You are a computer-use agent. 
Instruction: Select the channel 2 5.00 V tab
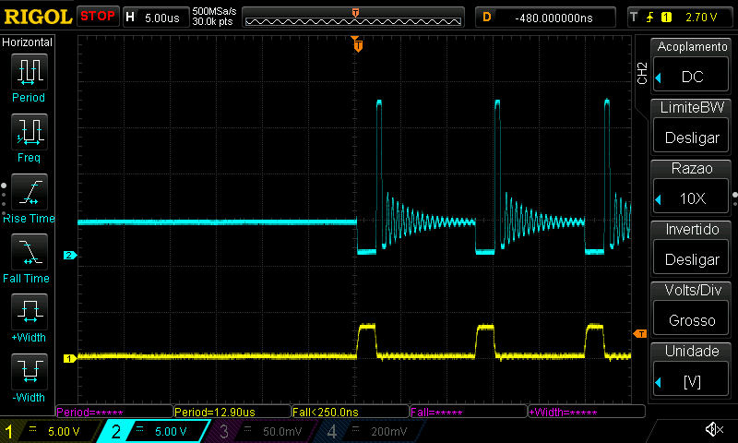(x=153, y=431)
